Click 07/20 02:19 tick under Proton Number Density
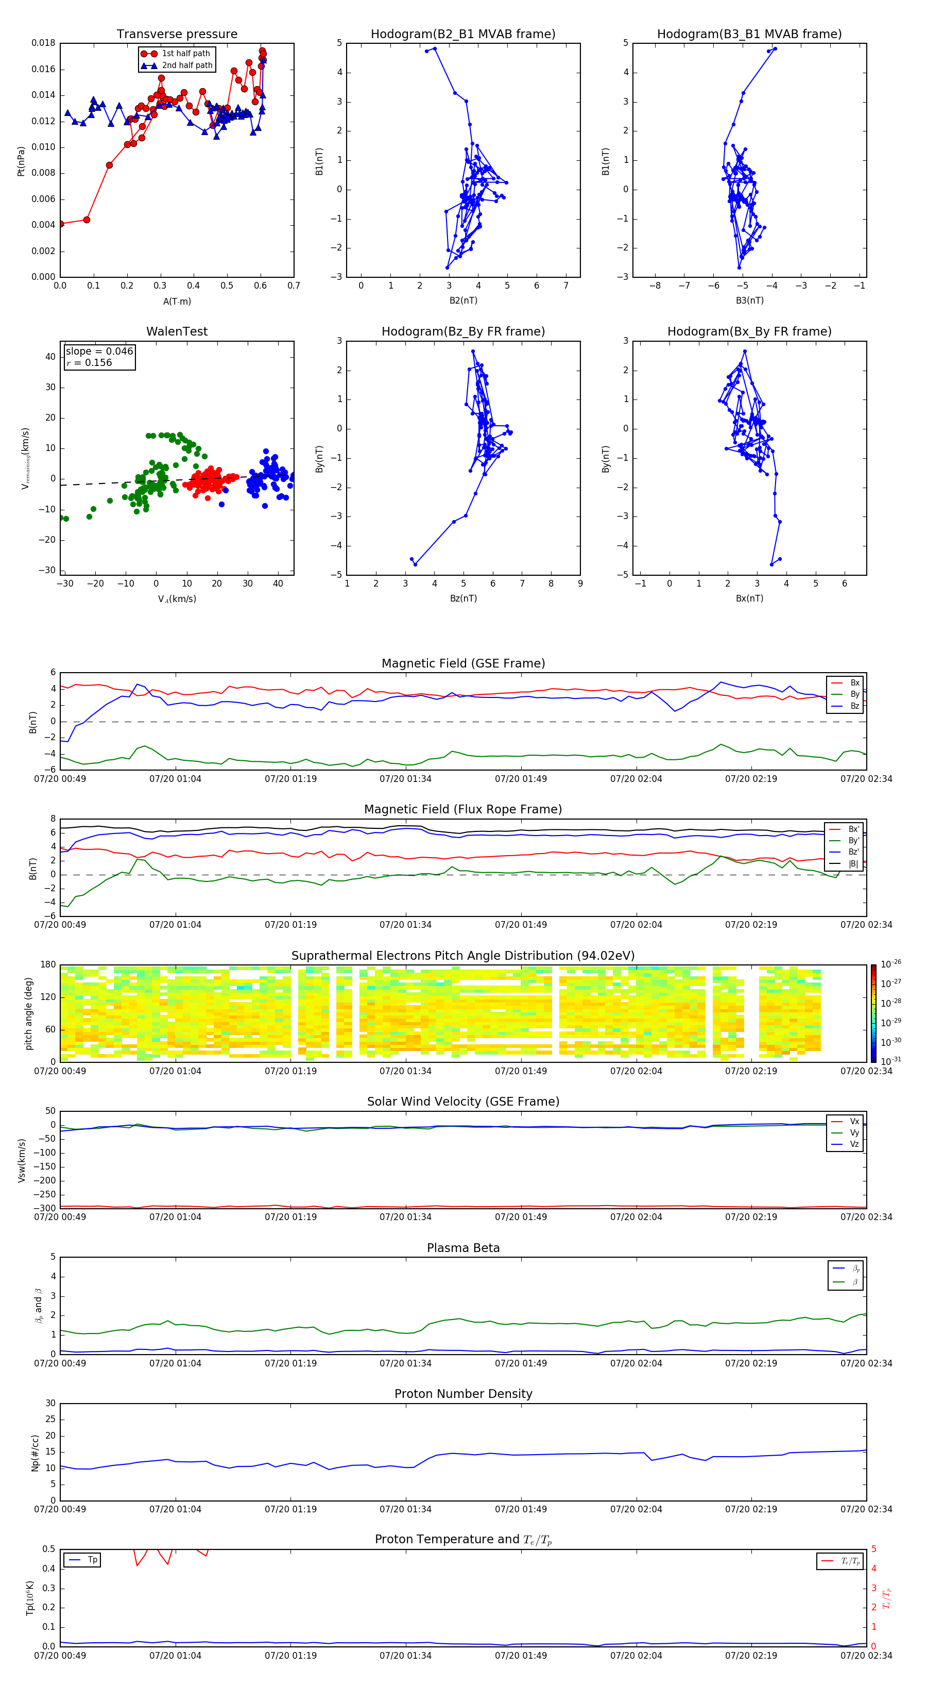This screenshot has width=927, height=1701. (x=751, y=1509)
